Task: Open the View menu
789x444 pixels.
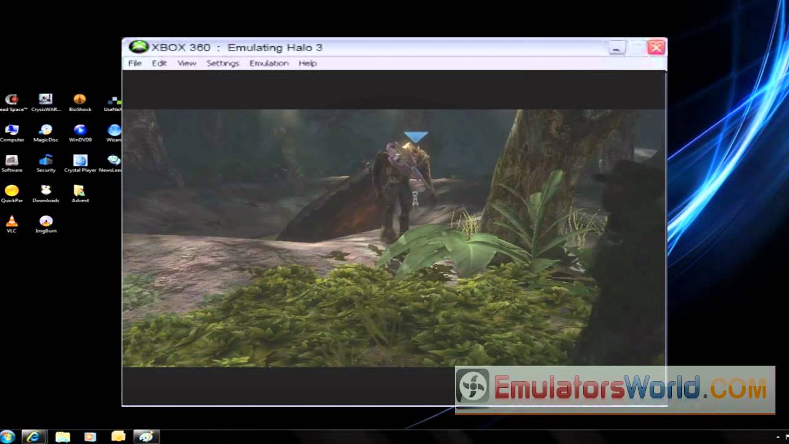Action: pos(187,63)
